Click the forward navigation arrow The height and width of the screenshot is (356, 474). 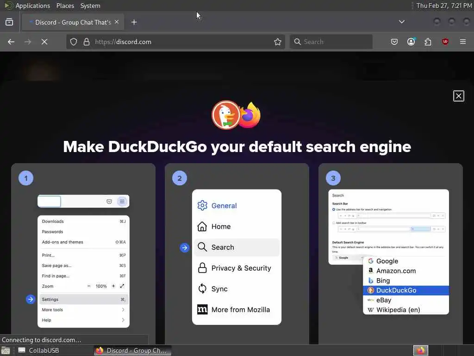27,42
